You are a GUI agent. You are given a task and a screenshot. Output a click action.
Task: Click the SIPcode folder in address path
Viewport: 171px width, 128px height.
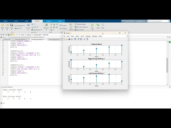(x=46, y=35)
